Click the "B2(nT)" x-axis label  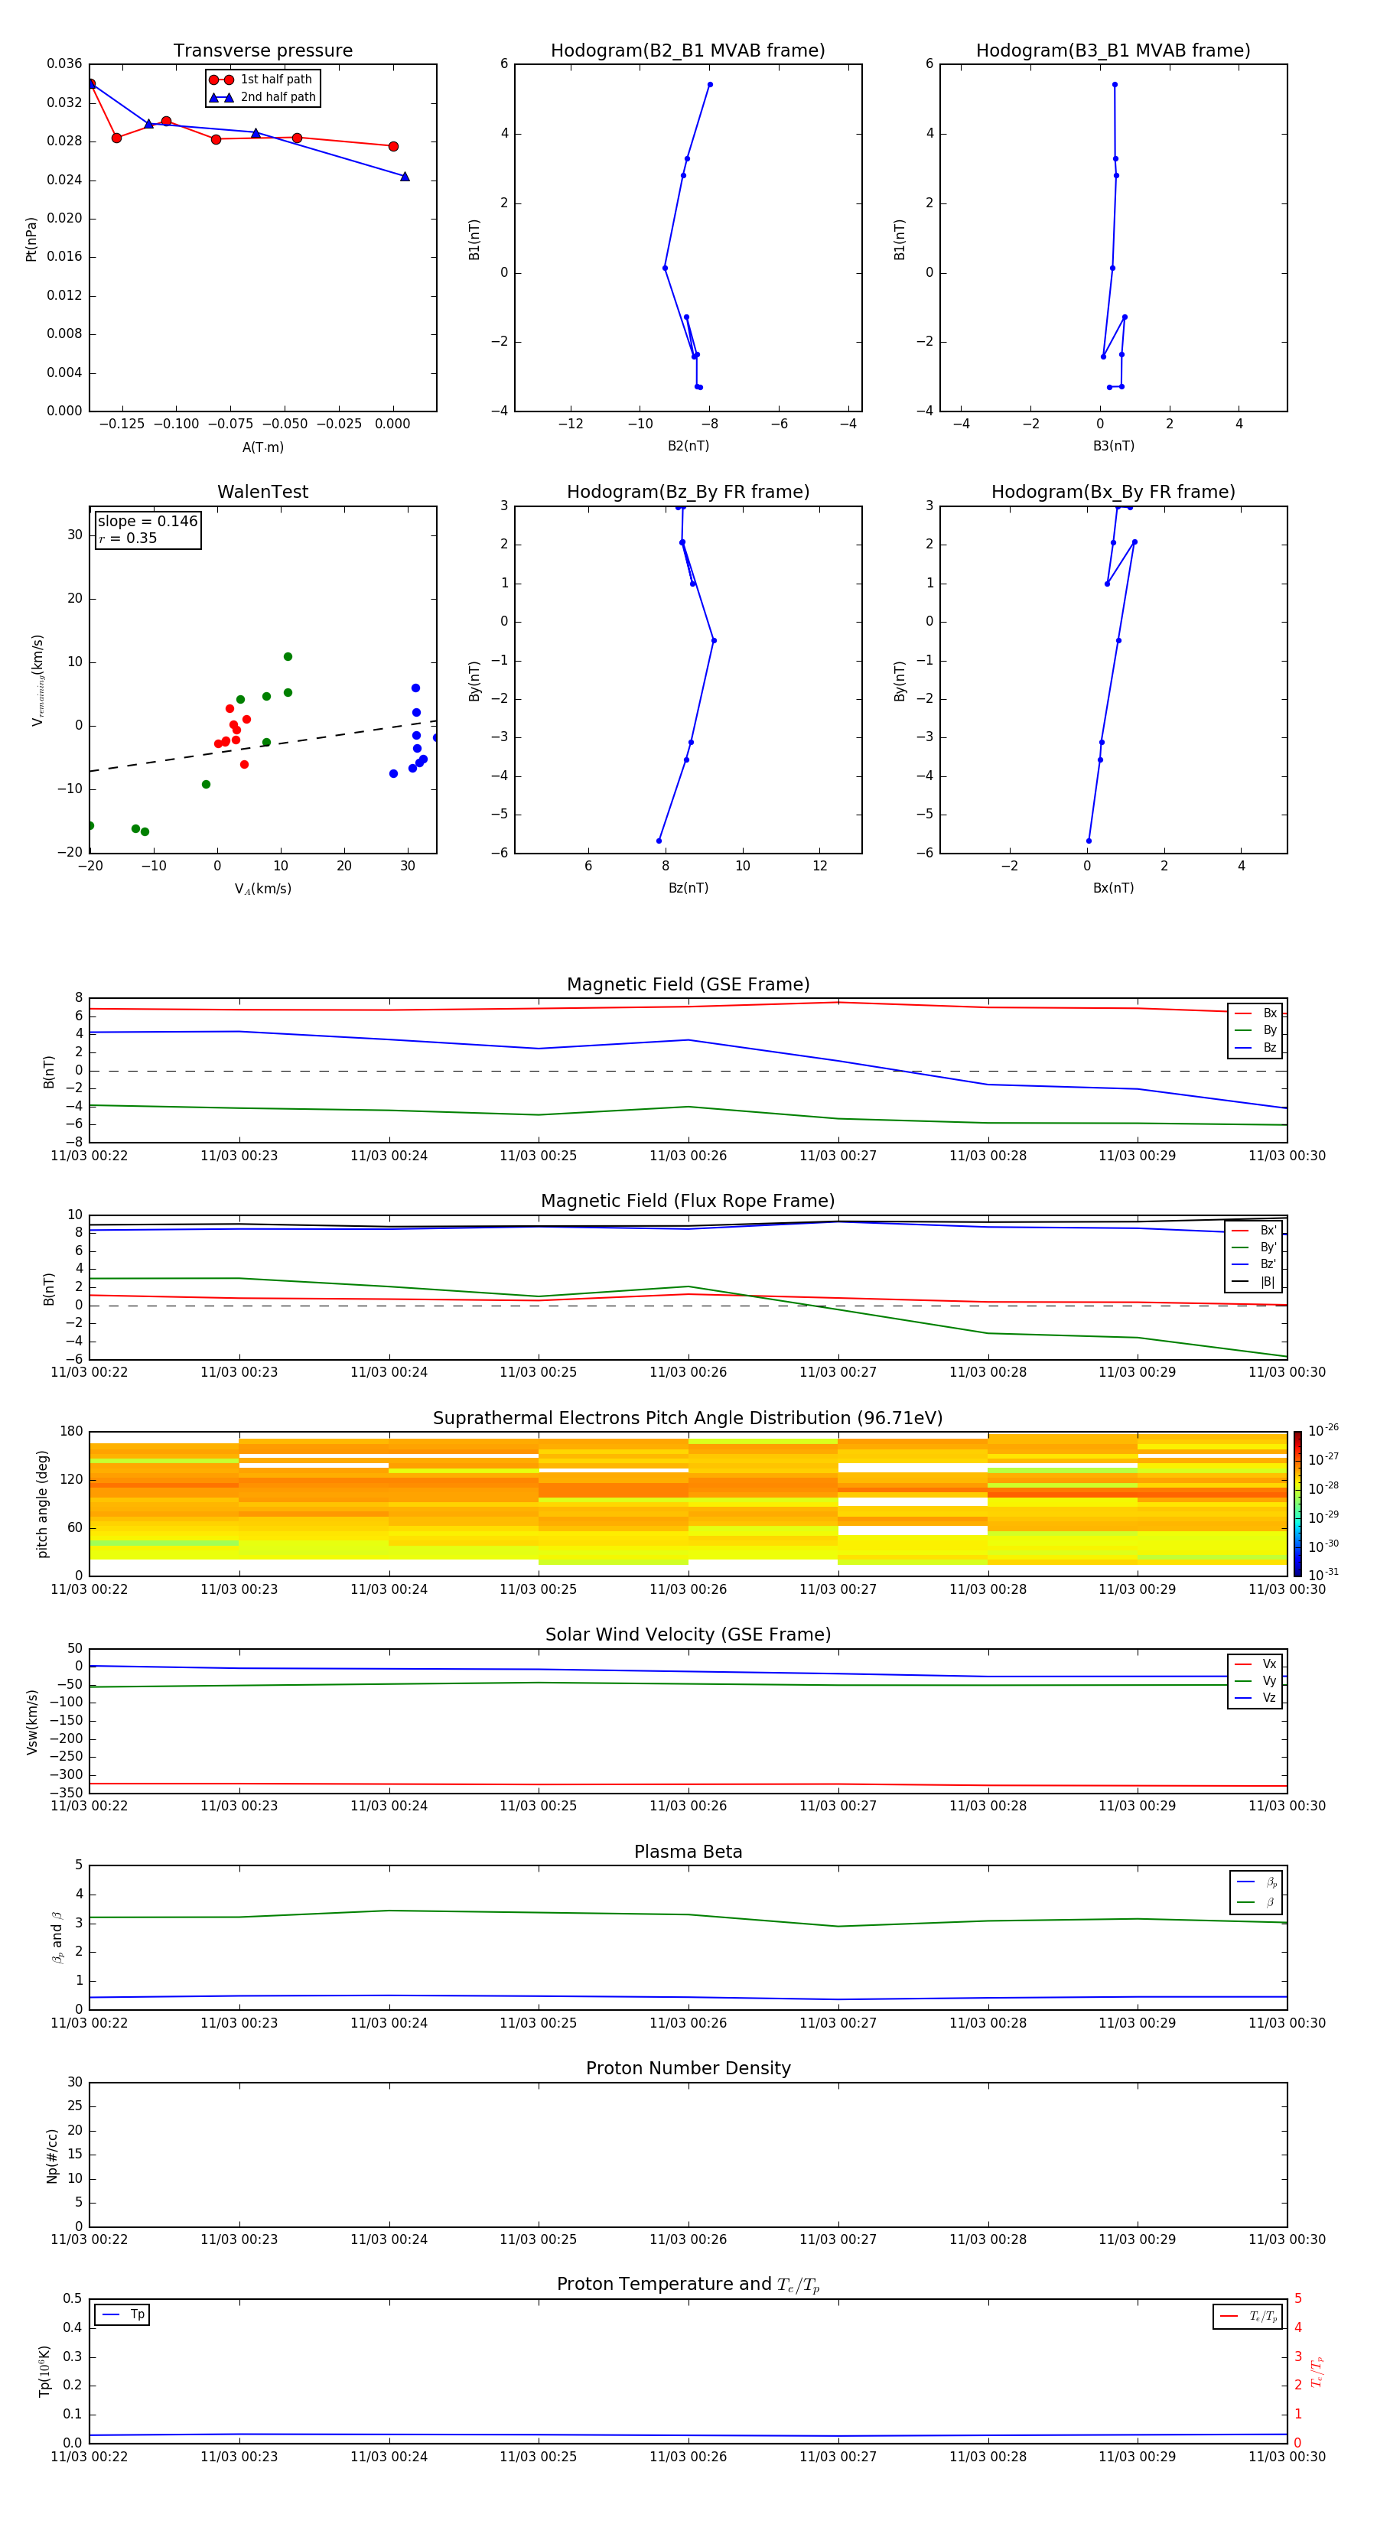pyautogui.click(x=688, y=446)
